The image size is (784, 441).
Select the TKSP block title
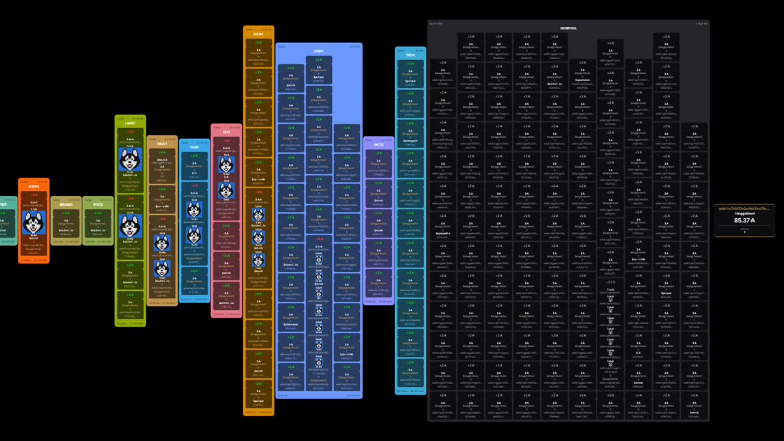click(x=194, y=147)
